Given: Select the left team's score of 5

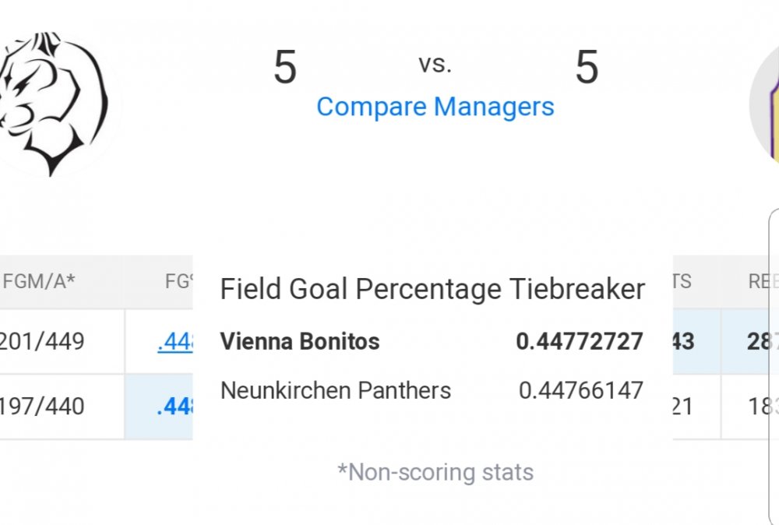Looking at the screenshot, I should pos(285,66).
